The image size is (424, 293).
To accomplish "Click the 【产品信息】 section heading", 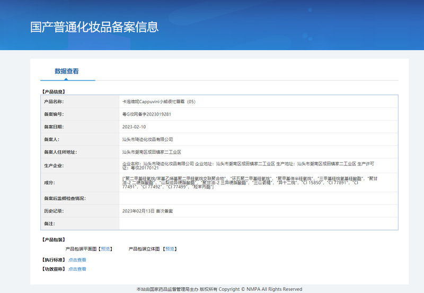I will coord(53,92).
